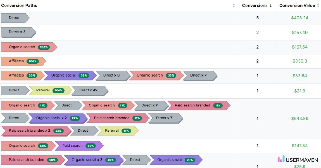Click the 33% badge on Organic social
Screen dimensions: 321x168
click(x=83, y=75)
